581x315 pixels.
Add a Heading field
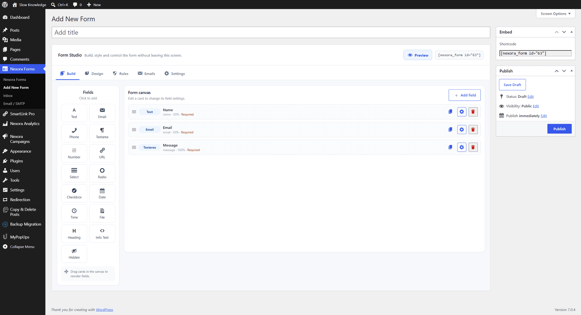[74, 234]
